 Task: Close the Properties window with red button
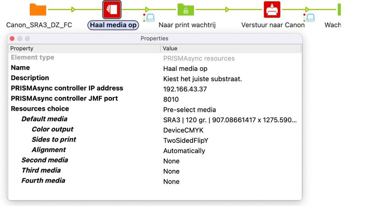click(12, 38)
